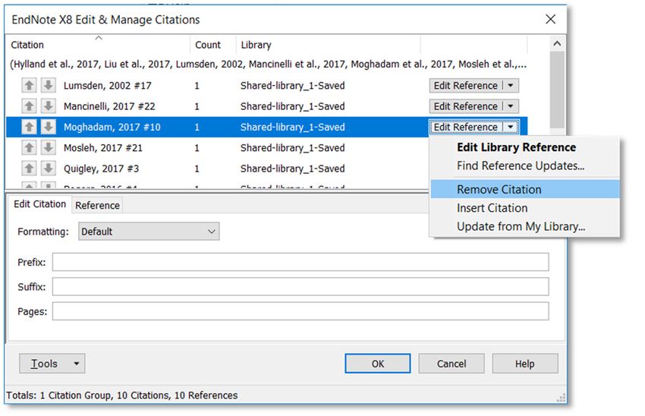The image size is (645, 416).
Task: Move Lumsden, 2002 #17 citation down
Action: click(x=48, y=86)
